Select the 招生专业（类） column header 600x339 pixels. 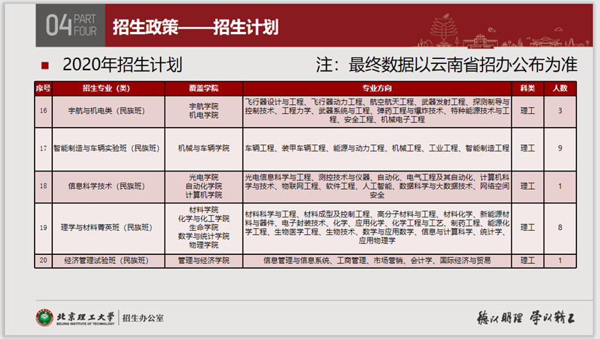pos(108,89)
